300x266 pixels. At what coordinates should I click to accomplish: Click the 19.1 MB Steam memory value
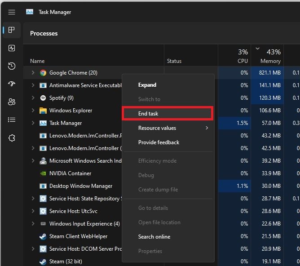tap(271, 262)
